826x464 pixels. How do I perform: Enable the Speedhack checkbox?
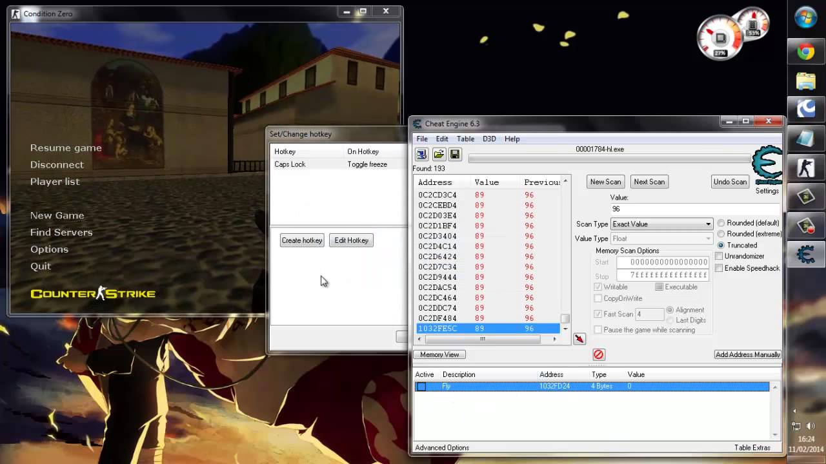719,268
